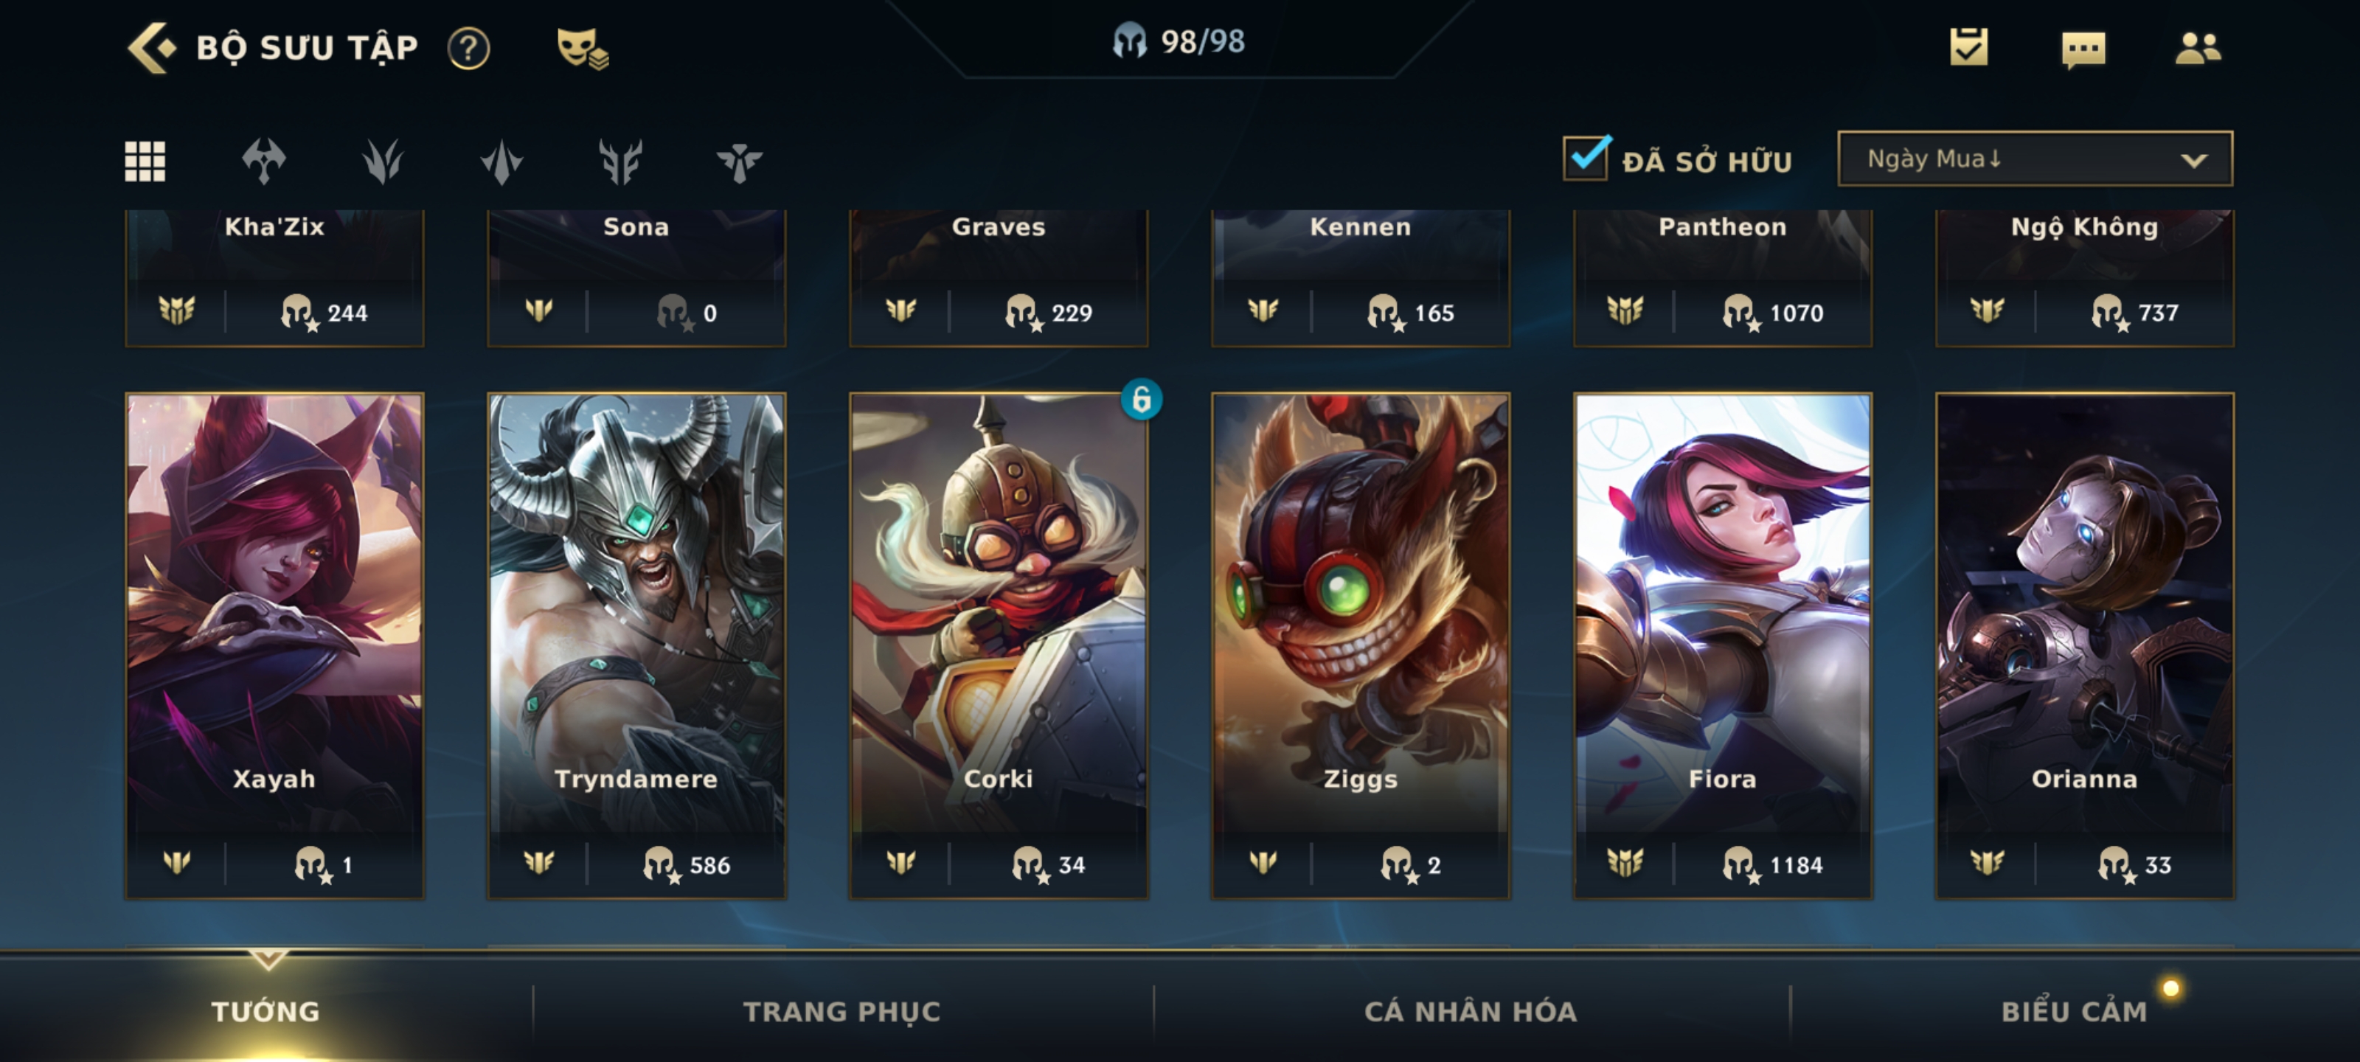Open the Fiora champion card
2360x1062 pixels.
tap(1722, 646)
